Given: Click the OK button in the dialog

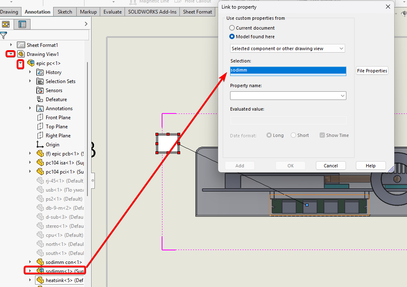Looking at the screenshot, I should click(290, 166).
